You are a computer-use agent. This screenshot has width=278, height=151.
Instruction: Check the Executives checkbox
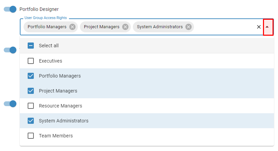(x=31, y=61)
